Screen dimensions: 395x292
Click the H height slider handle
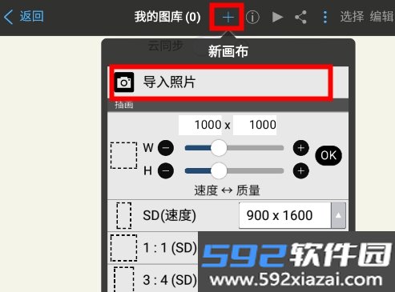pyautogui.click(x=219, y=170)
